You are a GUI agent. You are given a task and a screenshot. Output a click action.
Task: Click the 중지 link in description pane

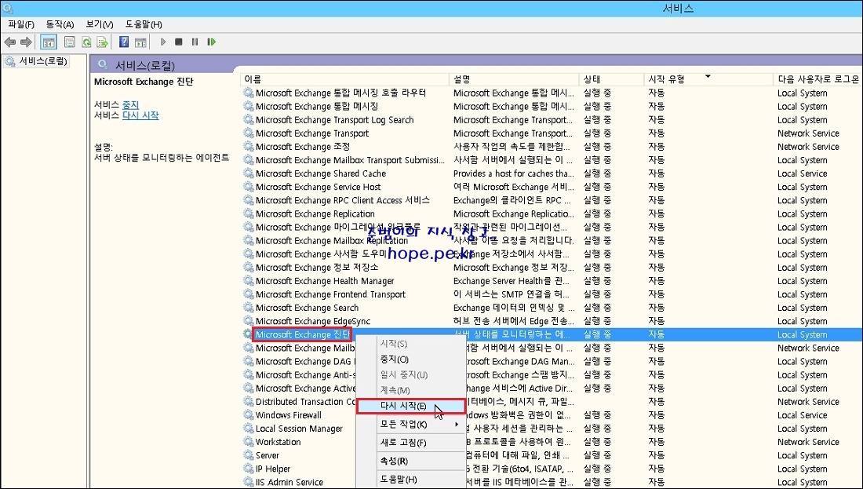click(x=130, y=104)
